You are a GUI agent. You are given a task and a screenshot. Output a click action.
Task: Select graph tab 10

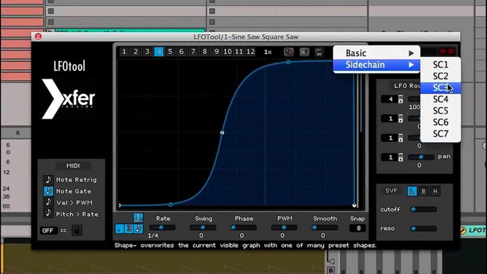[228, 52]
